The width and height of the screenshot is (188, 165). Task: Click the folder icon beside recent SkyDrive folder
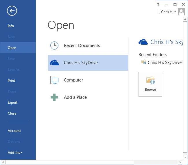pyautogui.click(x=143, y=62)
